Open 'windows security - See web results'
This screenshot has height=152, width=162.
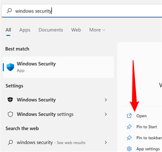(58, 143)
